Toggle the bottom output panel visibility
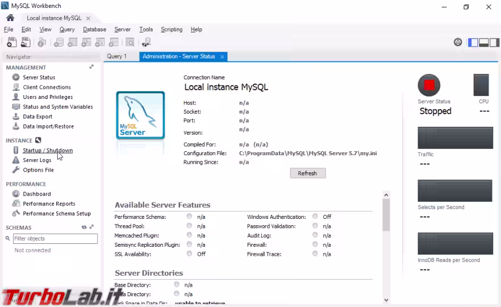Image resolution: width=501 pixels, height=307 pixels. pos(484,43)
